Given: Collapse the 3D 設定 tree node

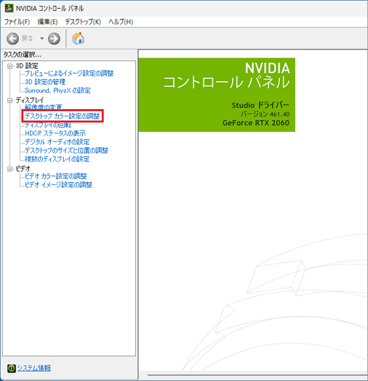Looking at the screenshot, I should point(10,66).
